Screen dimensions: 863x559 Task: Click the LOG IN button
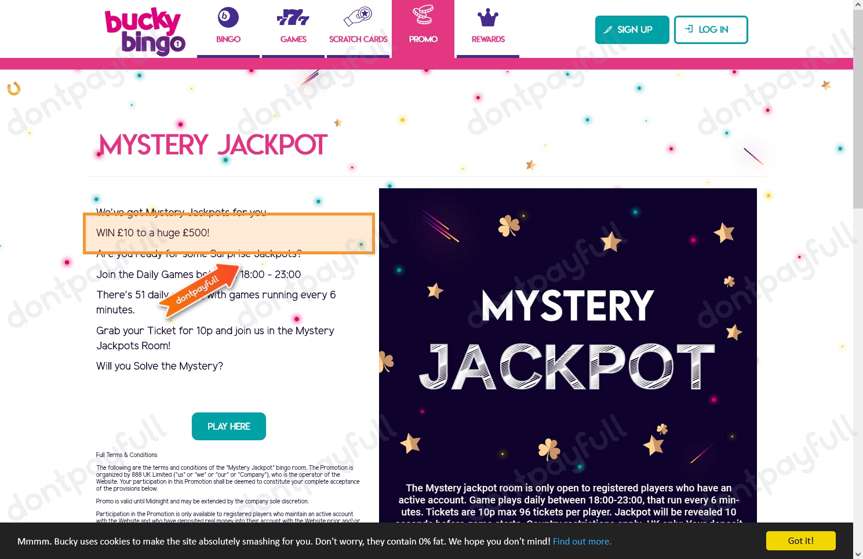tap(711, 30)
